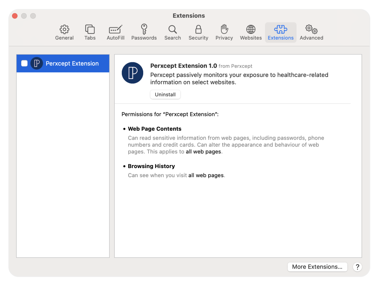The width and height of the screenshot is (381, 287).
Task: Click the small Perxcept logo in sidebar
Action: pyautogui.click(x=37, y=63)
